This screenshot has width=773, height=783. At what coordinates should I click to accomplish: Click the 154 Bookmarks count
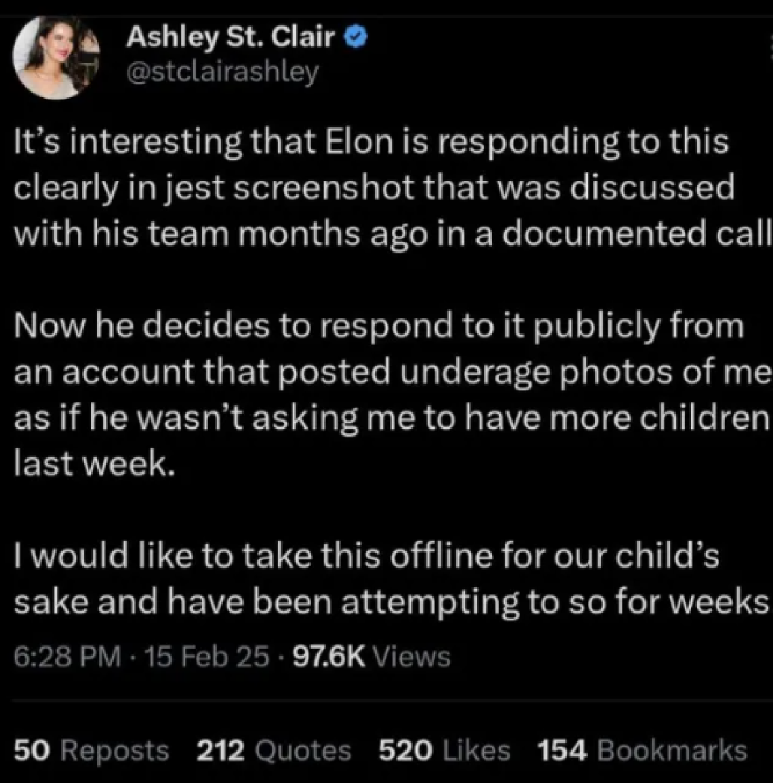tap(642, 750)
